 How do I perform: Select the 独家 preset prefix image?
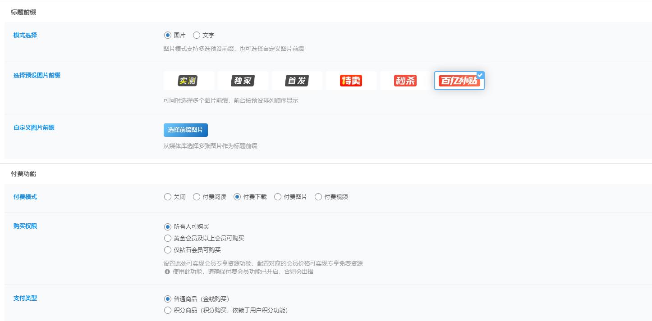243,81
